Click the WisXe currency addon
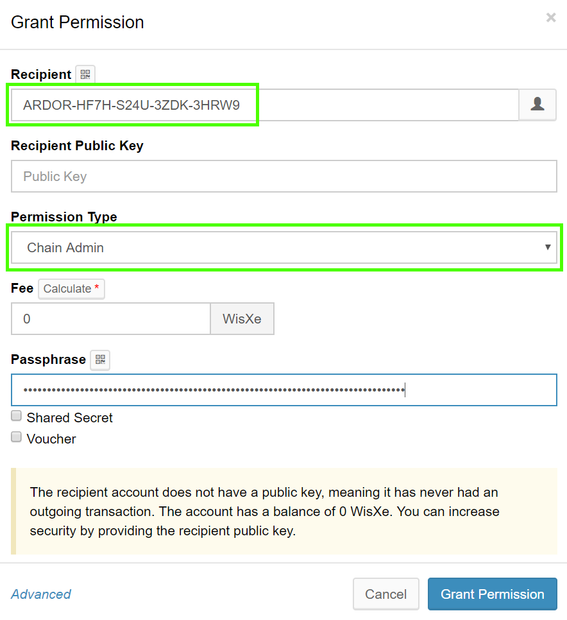This screenshot has width=567, height=620. [x=242, y=319]
